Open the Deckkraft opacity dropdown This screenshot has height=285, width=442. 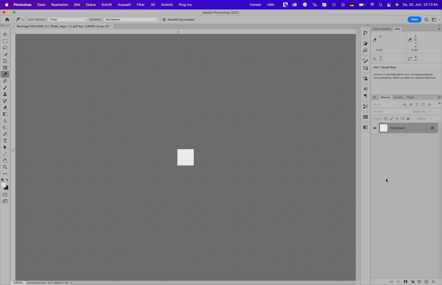[438, 112]
